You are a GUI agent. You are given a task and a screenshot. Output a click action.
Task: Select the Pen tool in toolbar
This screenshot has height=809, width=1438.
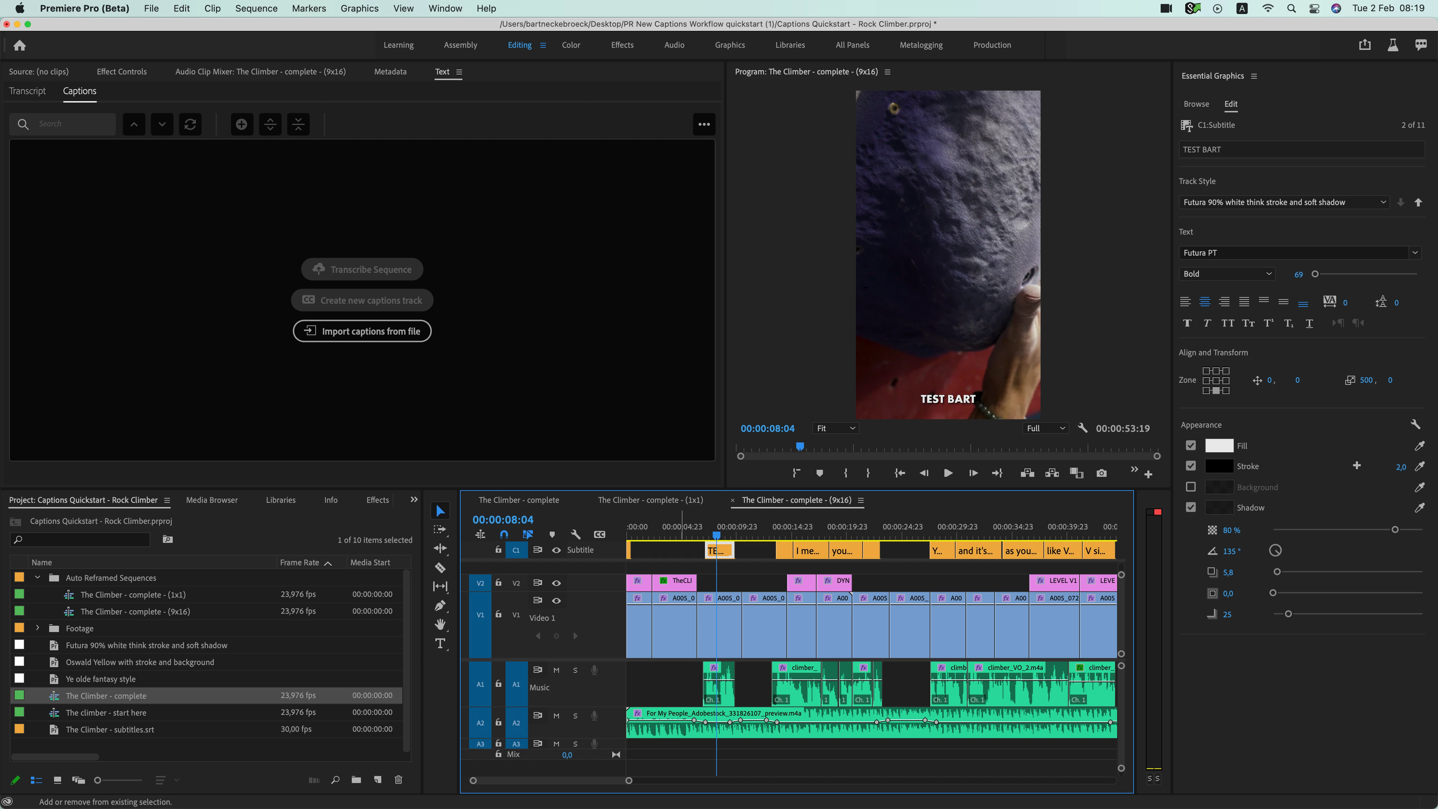(440, 606)
